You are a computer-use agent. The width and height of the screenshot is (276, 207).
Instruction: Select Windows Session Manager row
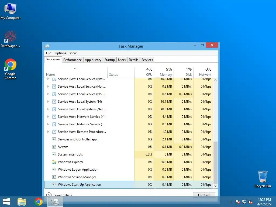pos(129,177)
